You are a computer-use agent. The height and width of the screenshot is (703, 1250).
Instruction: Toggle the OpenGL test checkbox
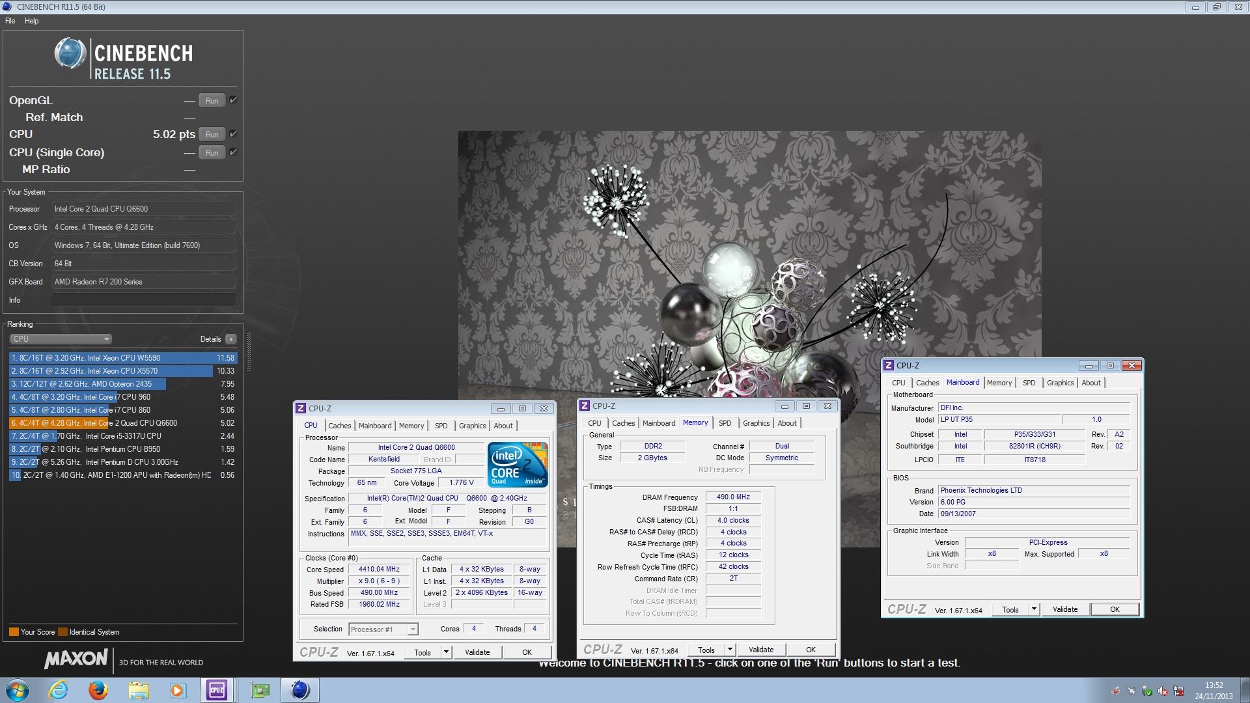click(x=233, y=100)
